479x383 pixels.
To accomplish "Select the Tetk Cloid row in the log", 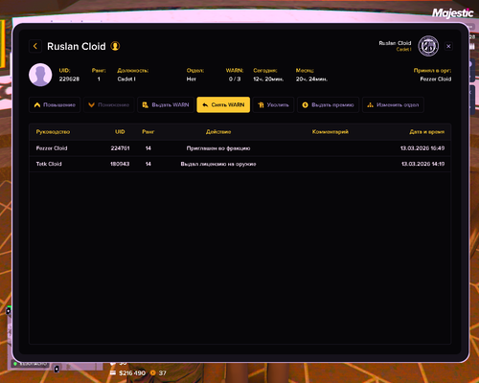I will pos(240,164).
